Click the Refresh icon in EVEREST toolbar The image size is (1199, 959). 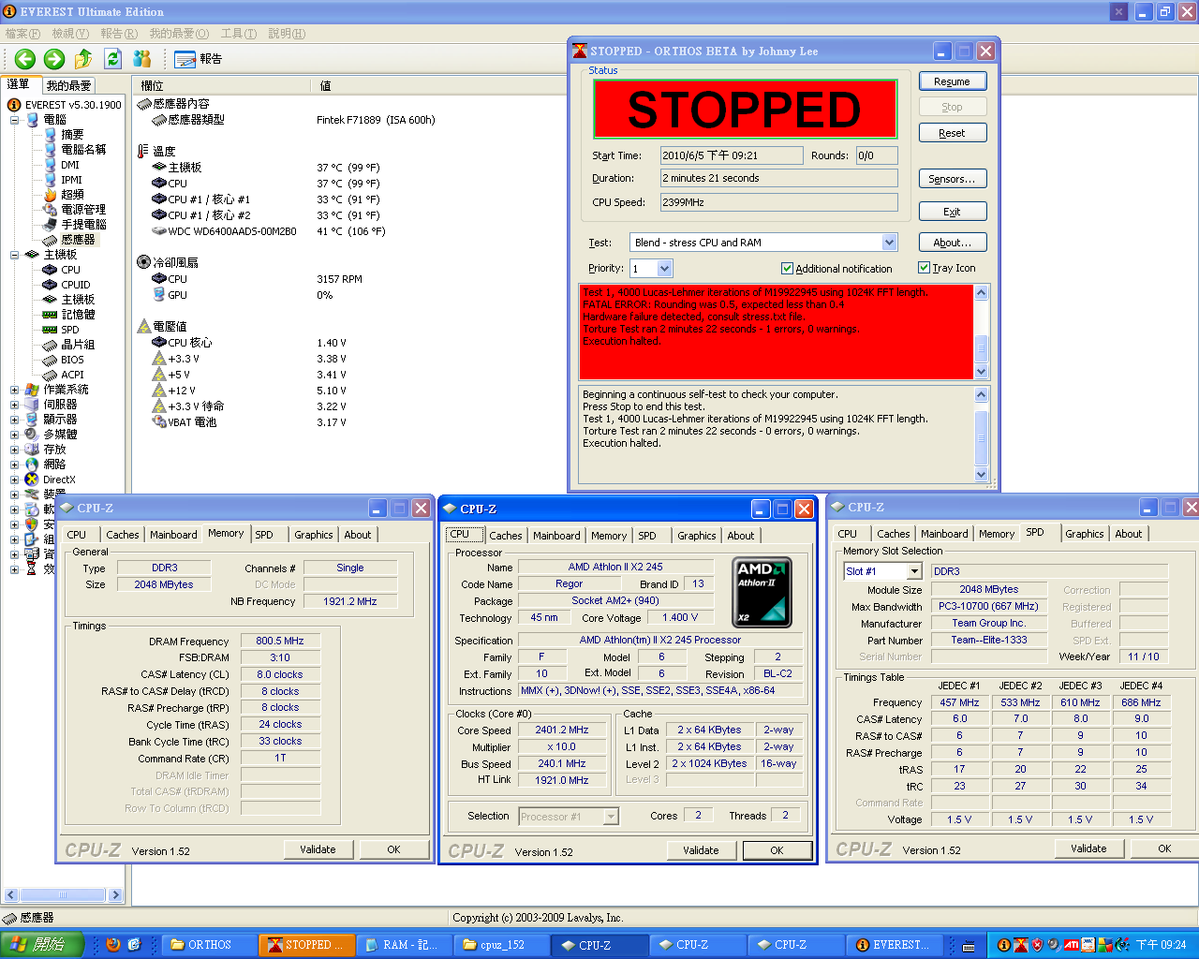coord(112,59)
